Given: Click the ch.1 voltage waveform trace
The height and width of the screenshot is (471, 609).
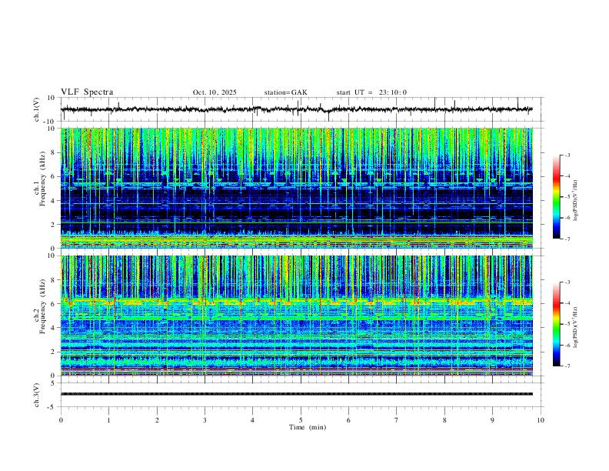Looking at the screenshot, I should click(297, 109).
